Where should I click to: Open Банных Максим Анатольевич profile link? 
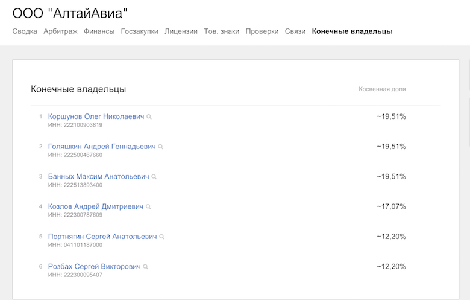(99, 177)
